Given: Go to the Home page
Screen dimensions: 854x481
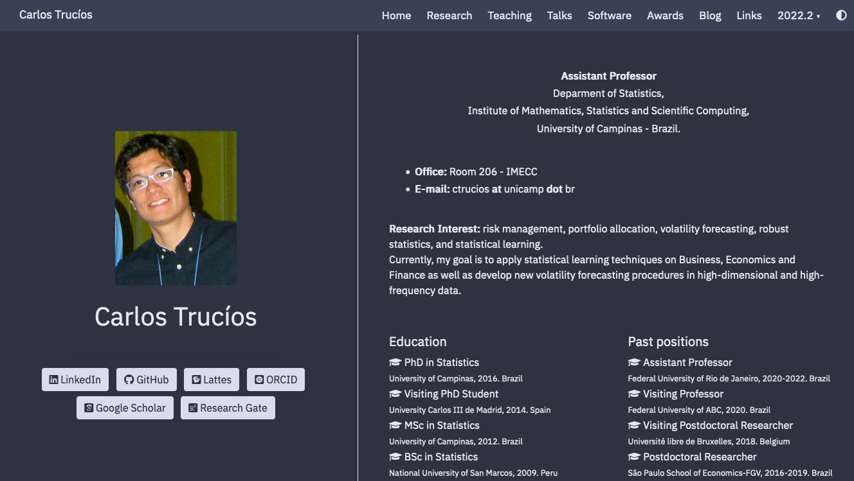Looking at the screenshot, I should click(x=396, y=15).
